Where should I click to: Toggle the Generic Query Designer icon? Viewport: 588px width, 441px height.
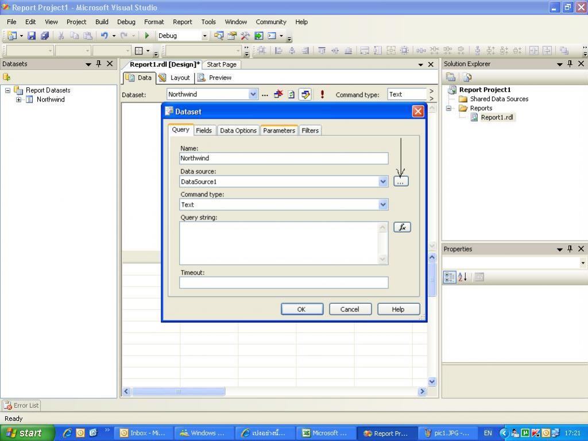coord(305,95)
